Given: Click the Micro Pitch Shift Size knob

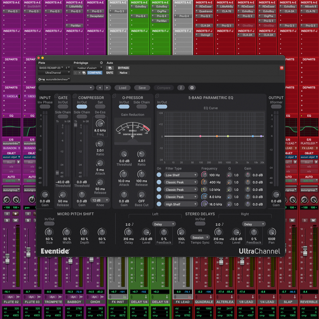Looking at the screenshot, I should click(49, 232).
